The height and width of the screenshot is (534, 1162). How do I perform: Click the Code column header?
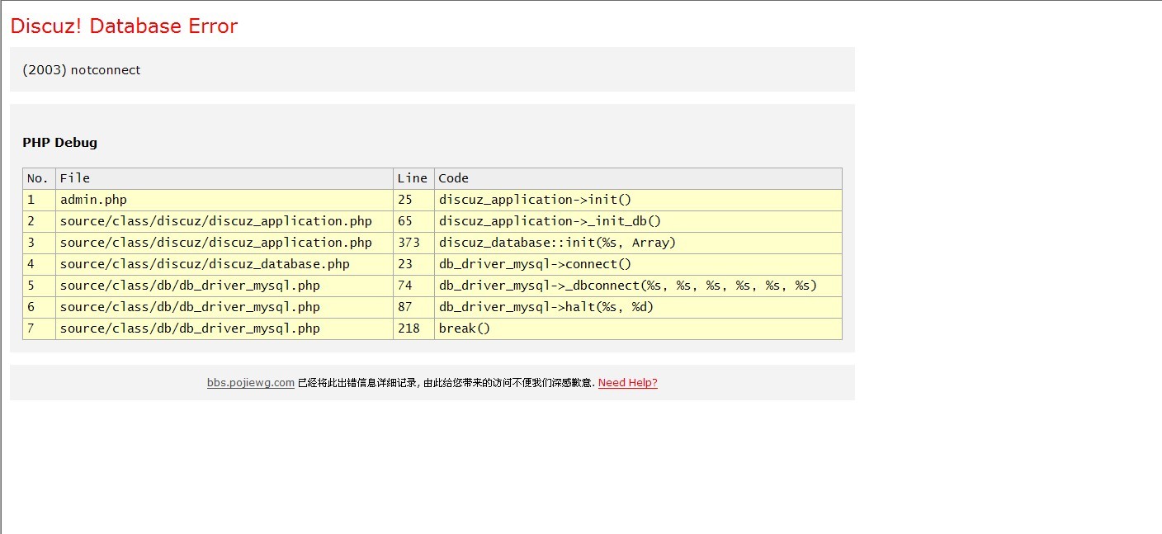(x=453, y=178)
